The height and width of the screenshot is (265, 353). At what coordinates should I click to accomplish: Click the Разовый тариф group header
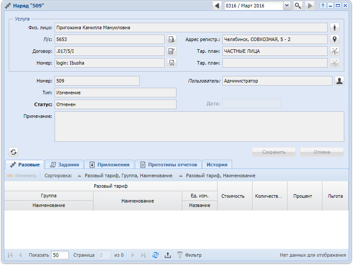pos(111,186)
